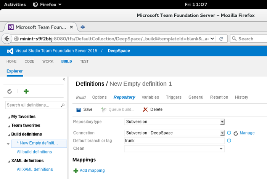Image resolution: width=267 pixels, height=179 pixels.
Task: Go to the WORK hub
Action: coord(48,61)
